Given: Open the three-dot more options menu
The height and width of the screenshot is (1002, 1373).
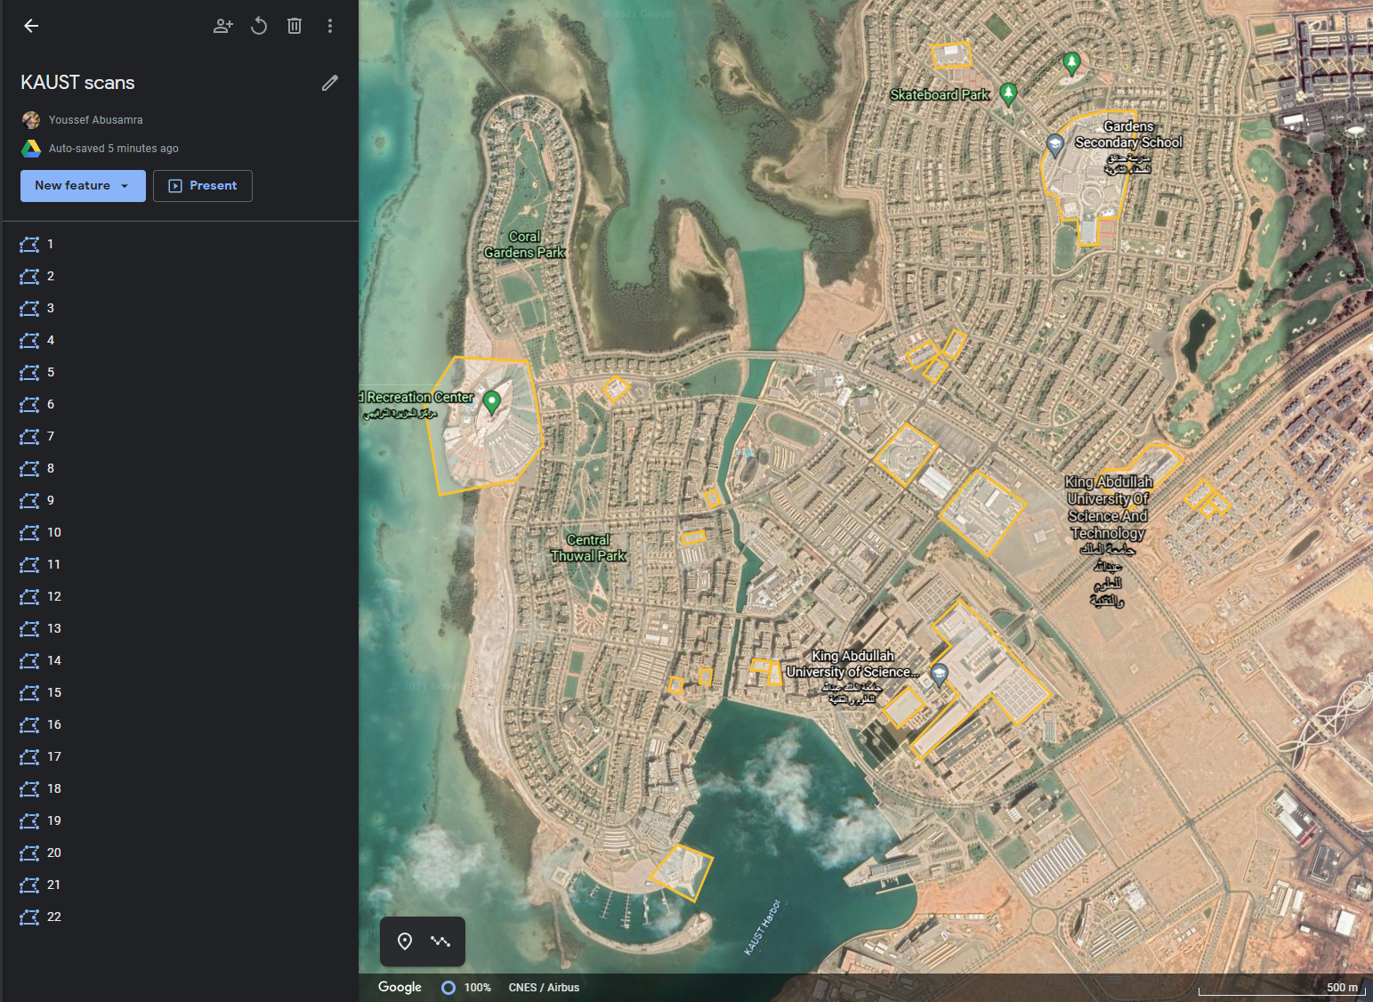Looking at the screenshot, I should (x=330, y=26).
